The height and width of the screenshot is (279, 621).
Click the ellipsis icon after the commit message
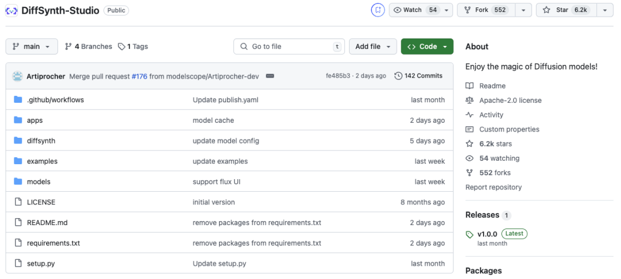pyautogui.click(x=270, y=76)
